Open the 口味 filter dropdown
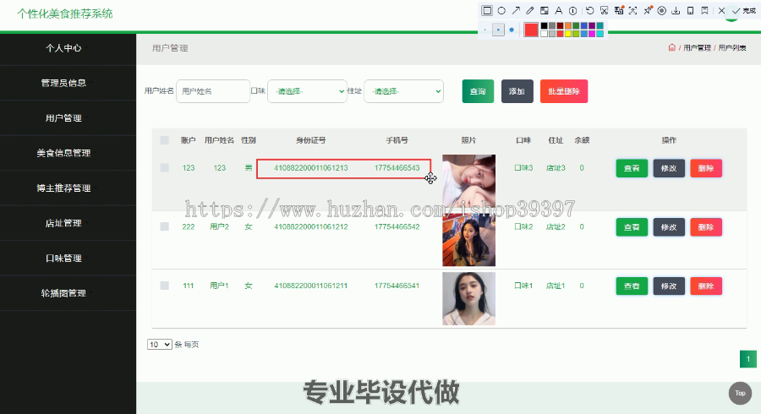 [x=307, y=91]
